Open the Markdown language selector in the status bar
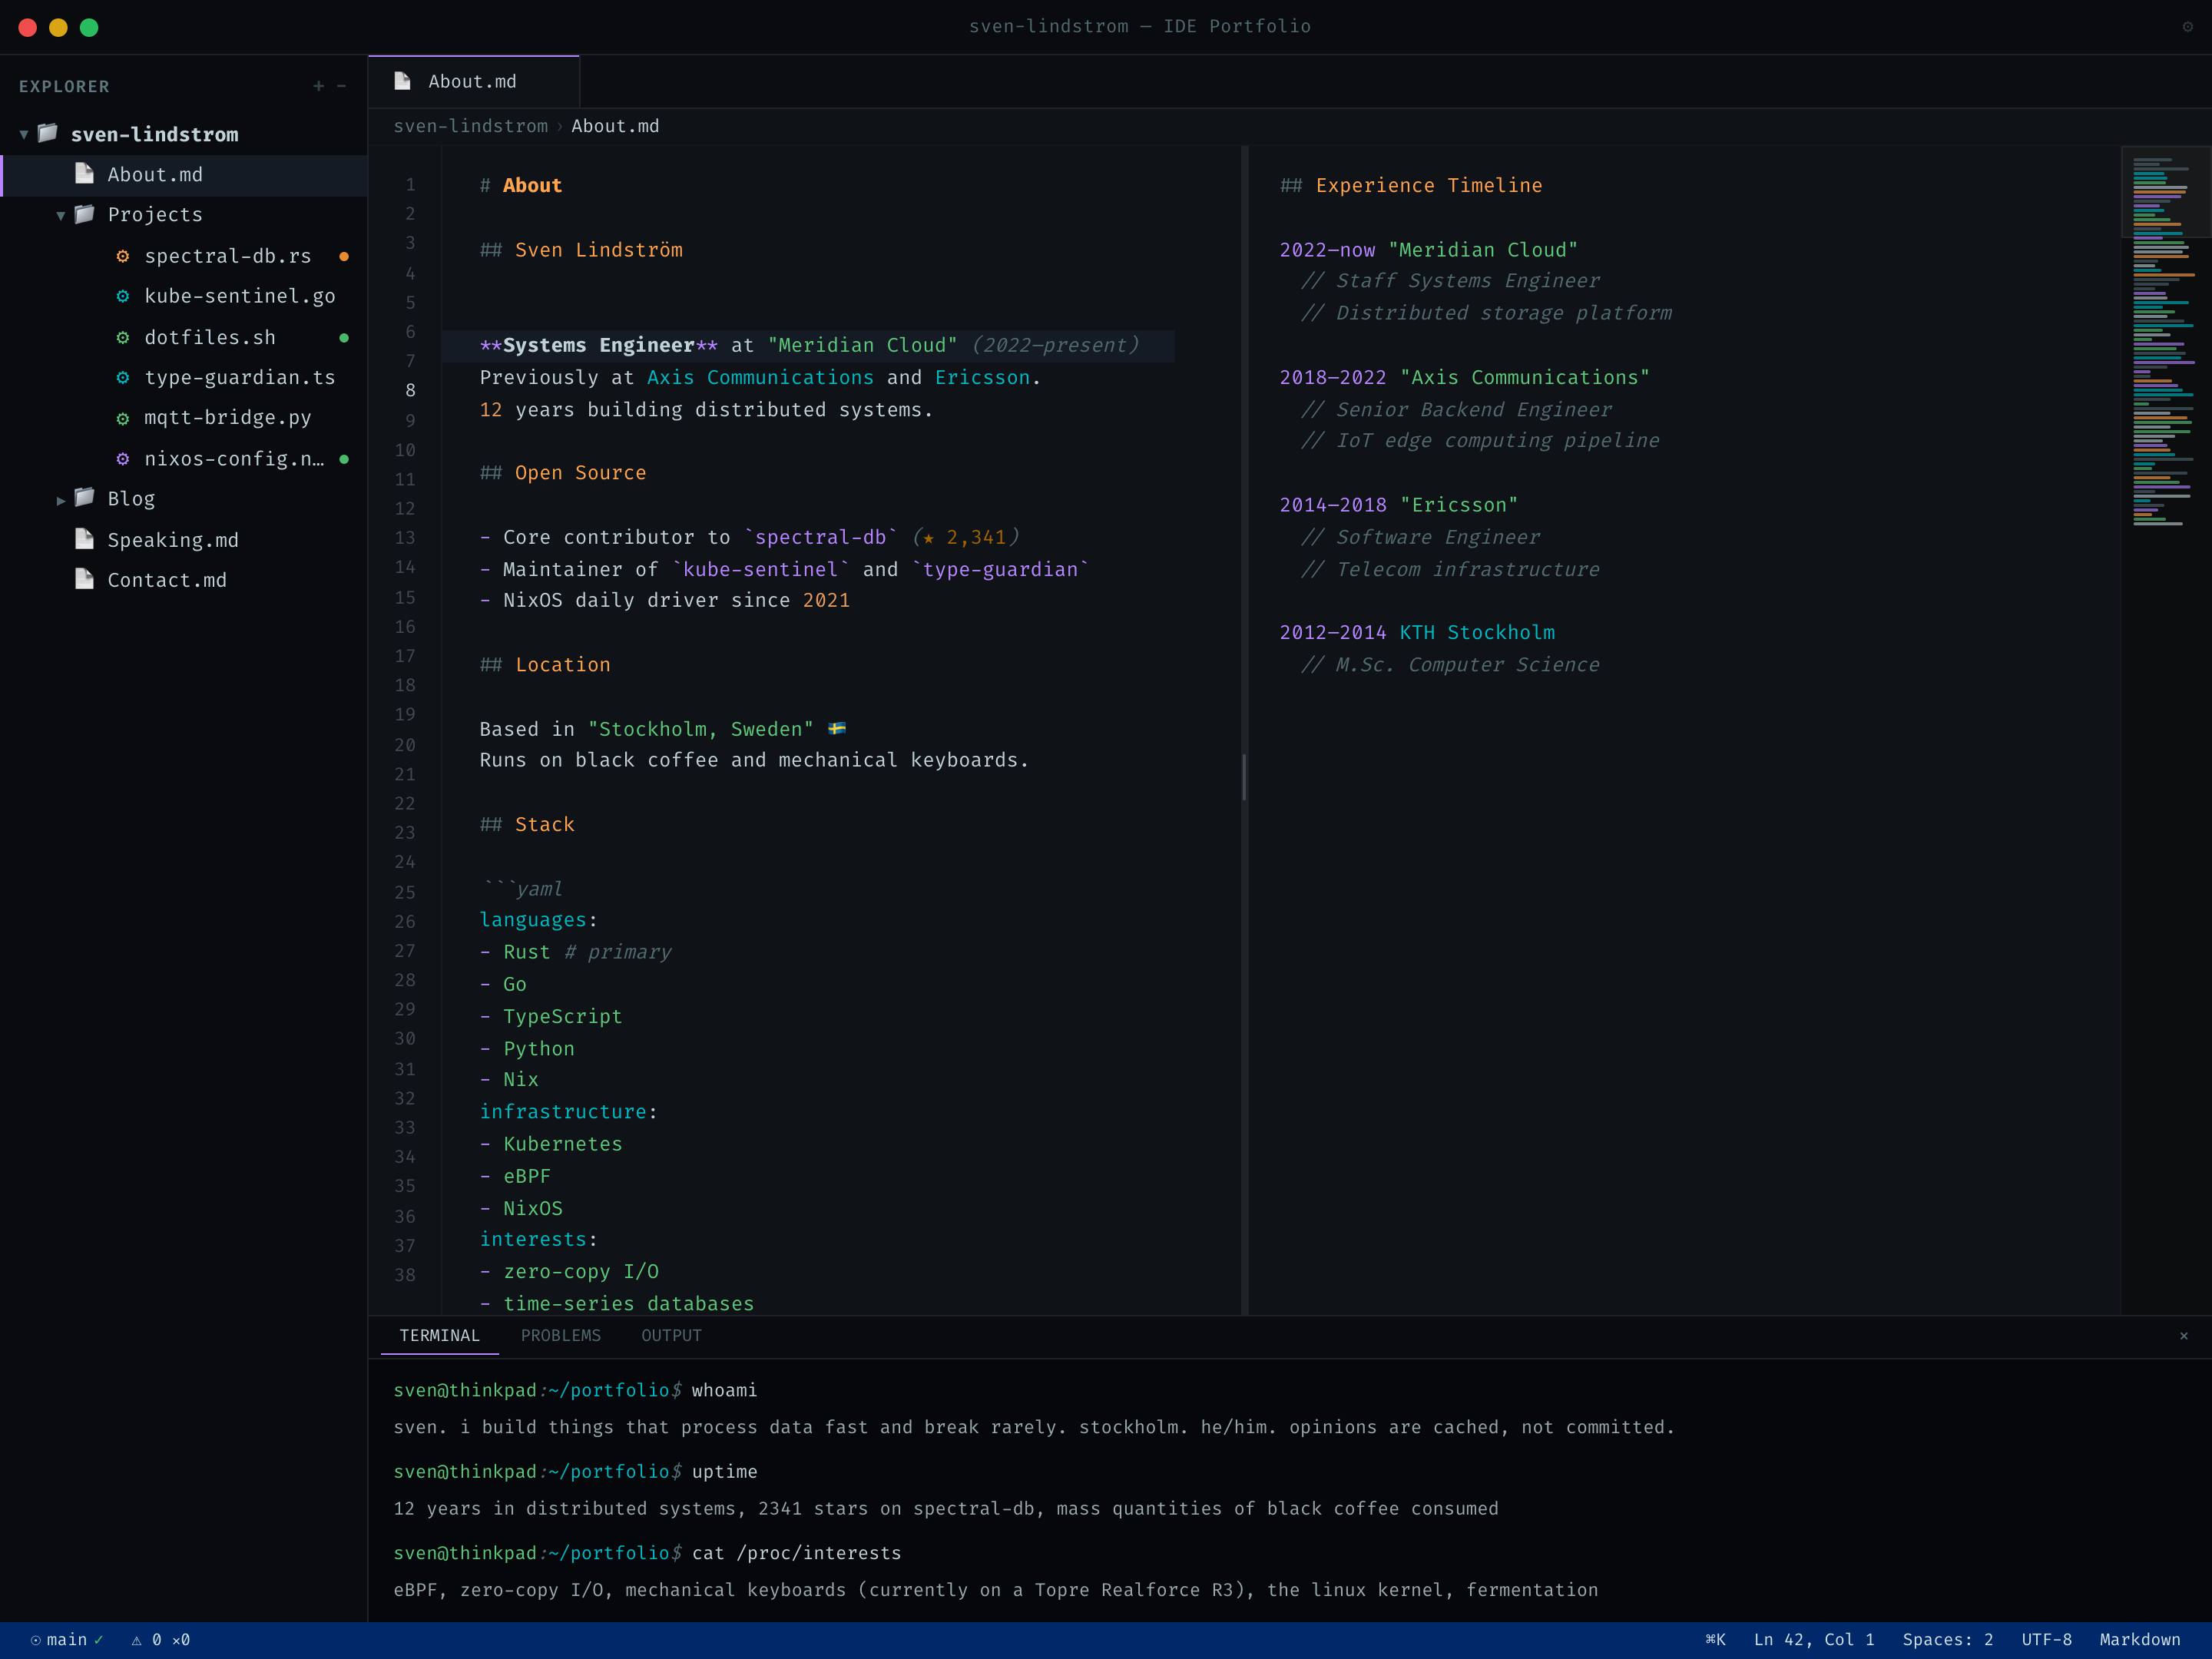 tap(2140, 1640)
